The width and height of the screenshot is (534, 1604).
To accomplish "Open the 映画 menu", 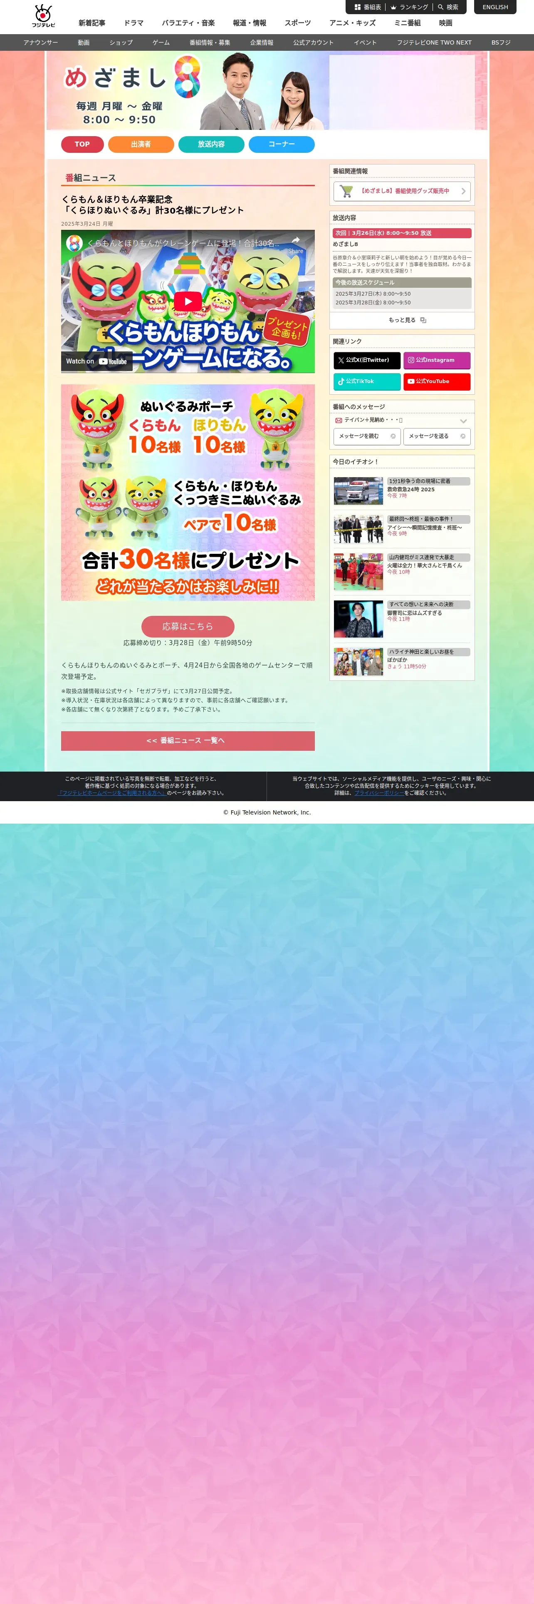I will (x=446, y=23).
